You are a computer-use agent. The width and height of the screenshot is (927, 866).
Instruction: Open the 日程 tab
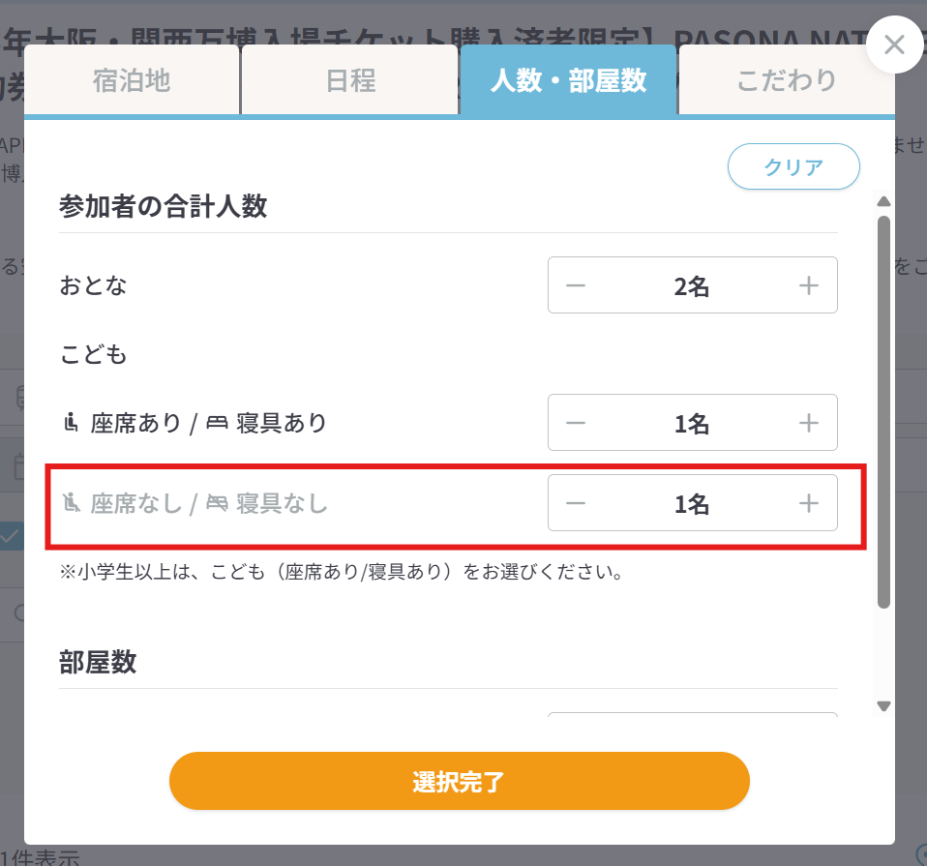pos(350,80)
